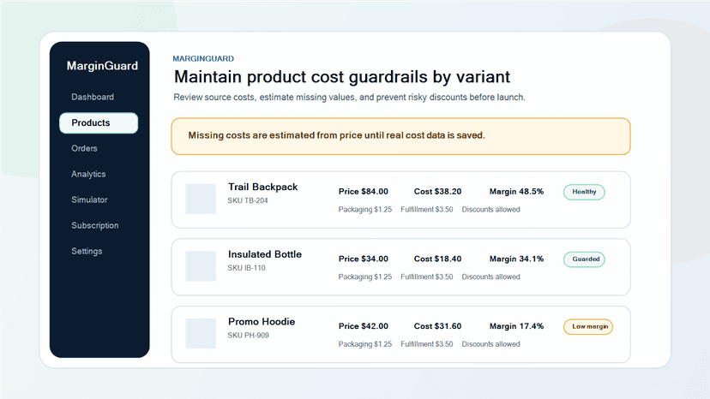This screenshot has height=399, width=710.
Task: Click Margin 17.4% value
Action: click(x=516, y=326)
